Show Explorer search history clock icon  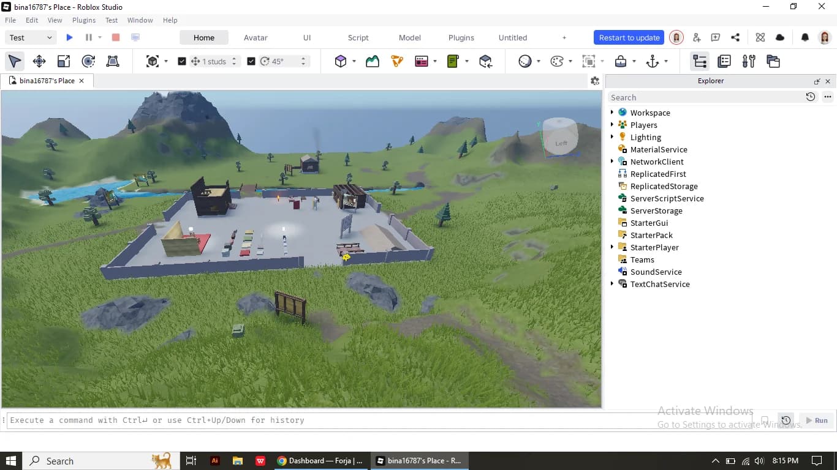tap(811, 97)
